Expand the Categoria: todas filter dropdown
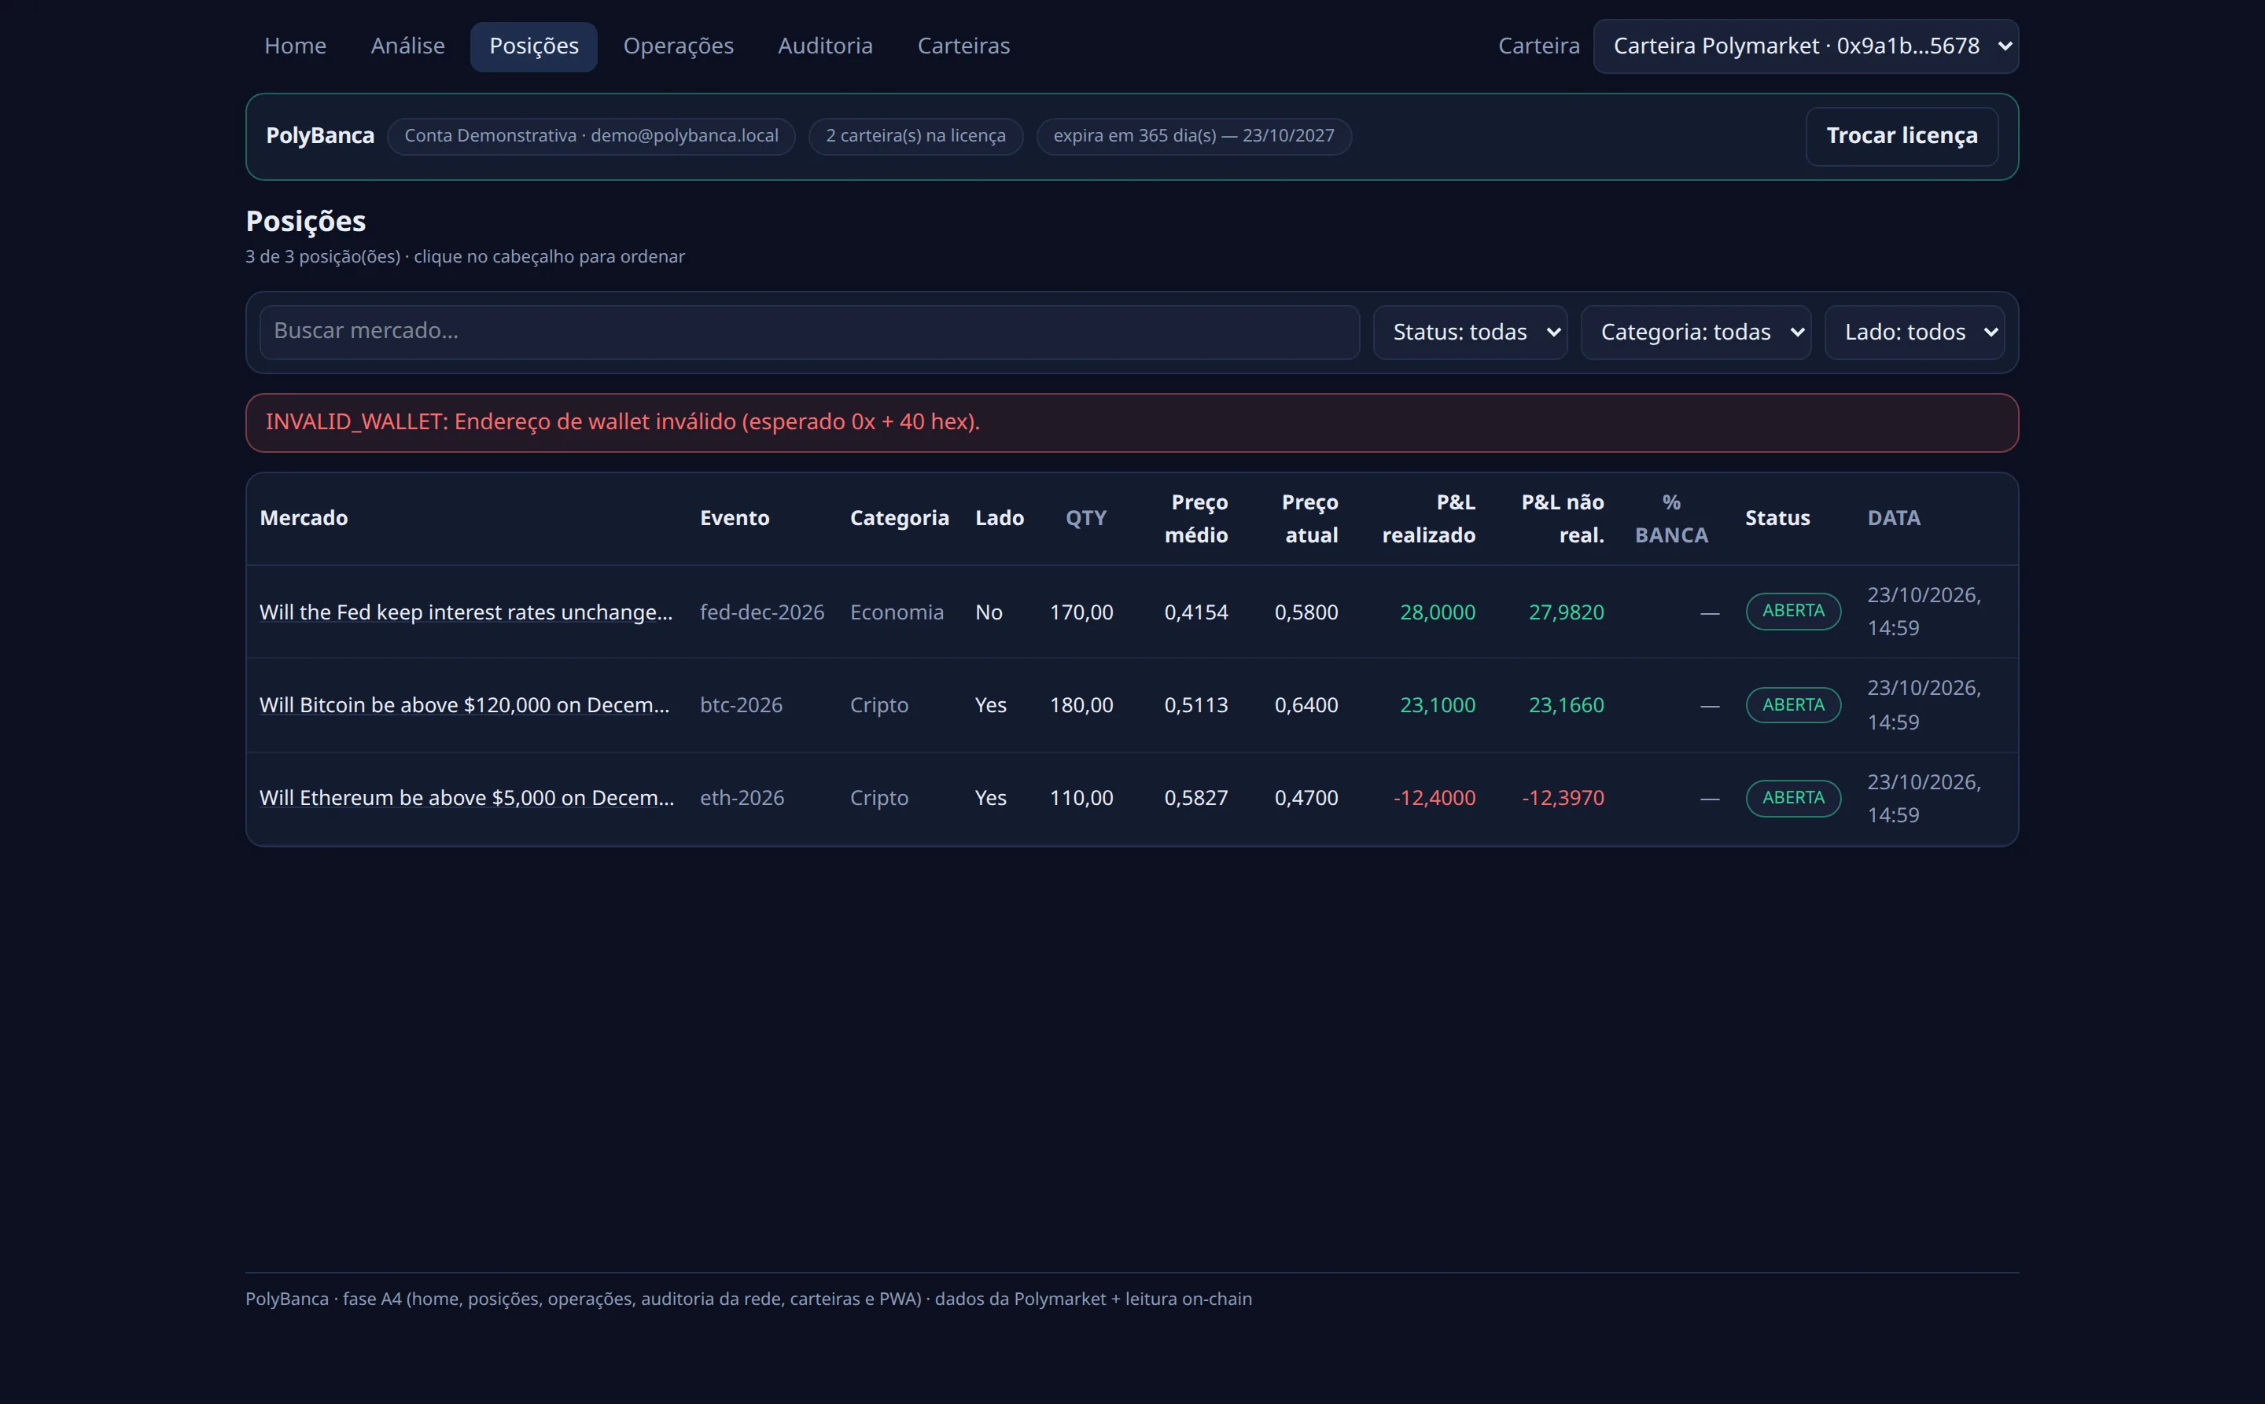Screen dimensions: 2265x1404 [x=1696, y=333]
